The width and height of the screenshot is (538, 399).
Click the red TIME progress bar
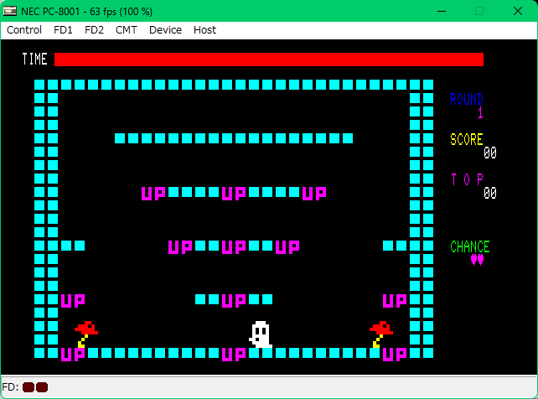coord(268,60)
